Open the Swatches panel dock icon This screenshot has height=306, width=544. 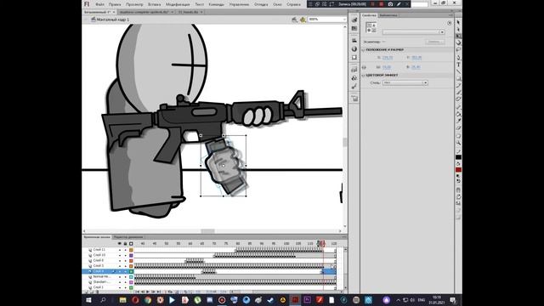coord(354,28)
